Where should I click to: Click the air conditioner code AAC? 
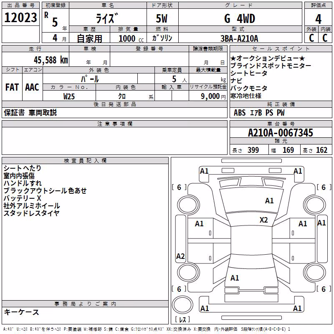32,87
